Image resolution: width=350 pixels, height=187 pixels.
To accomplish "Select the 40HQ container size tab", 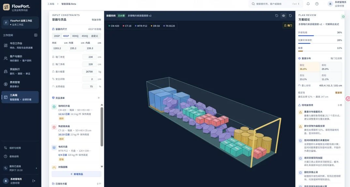I will click(x=75, y=36).
